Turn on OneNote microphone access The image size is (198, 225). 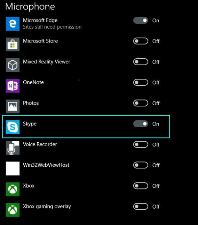(141, 82)
